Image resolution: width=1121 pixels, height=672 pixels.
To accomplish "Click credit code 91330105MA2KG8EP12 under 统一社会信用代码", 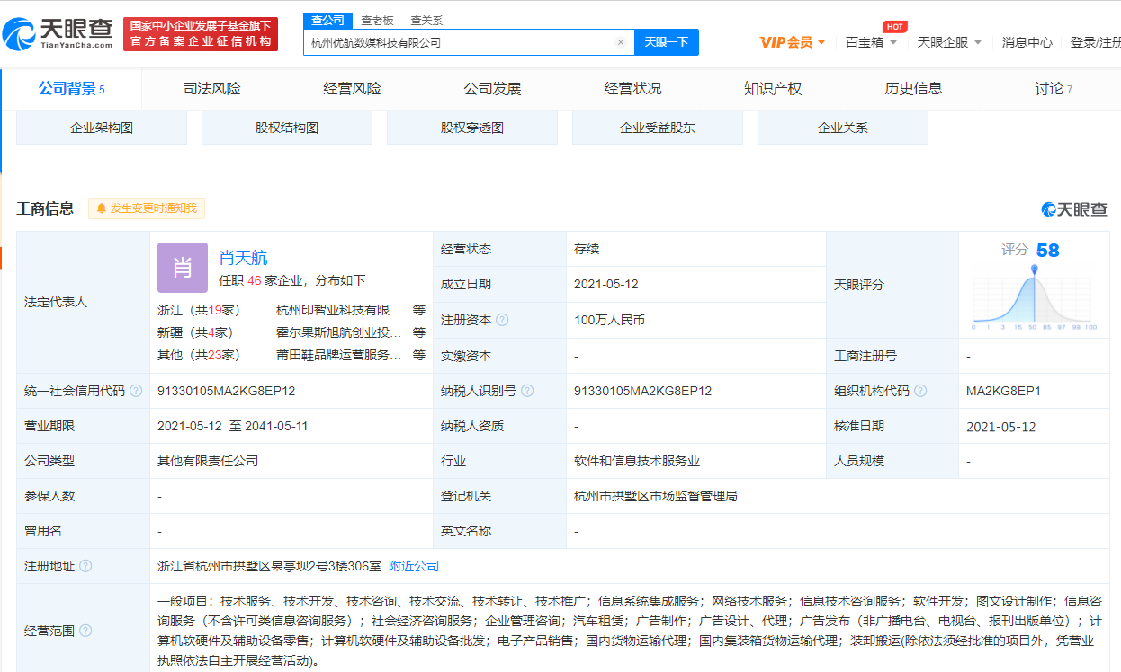I will tap(226, 391).
